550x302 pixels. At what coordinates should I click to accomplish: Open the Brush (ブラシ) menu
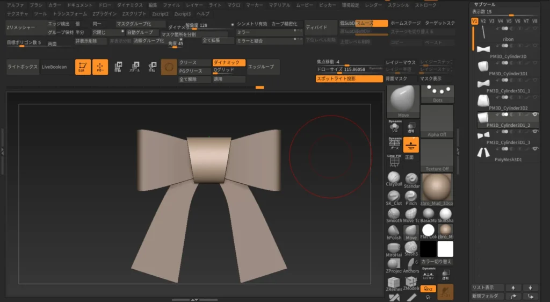pos(36,5)
